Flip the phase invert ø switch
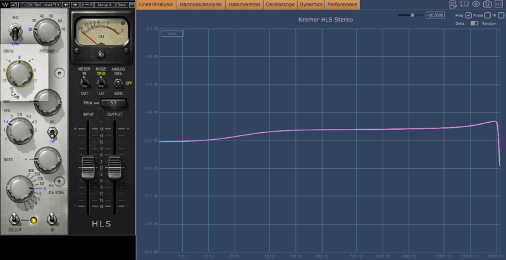 point(52,220)
